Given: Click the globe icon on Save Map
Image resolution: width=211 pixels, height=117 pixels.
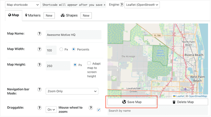Looking at the screenshot, I should click(124, 102).
